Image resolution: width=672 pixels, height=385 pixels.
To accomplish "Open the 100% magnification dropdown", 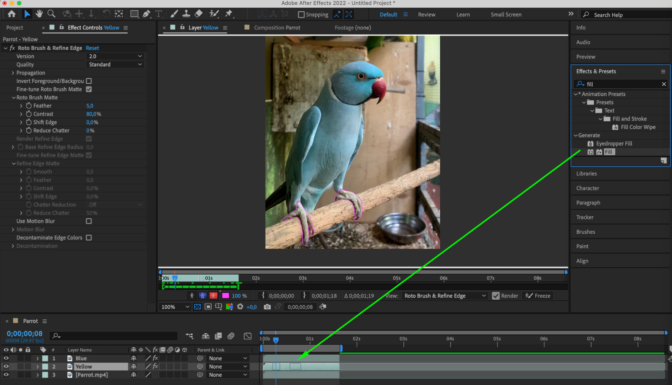I will click(175, 307).
